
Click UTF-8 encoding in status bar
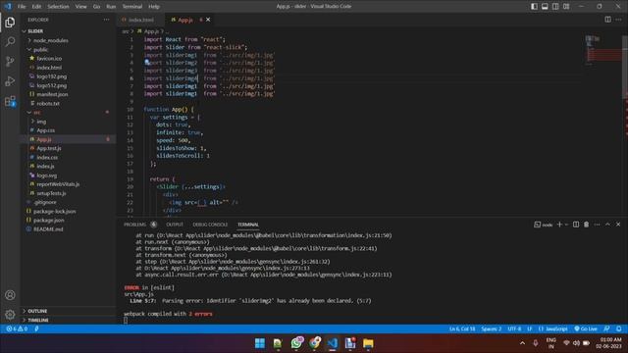(514, 329)
